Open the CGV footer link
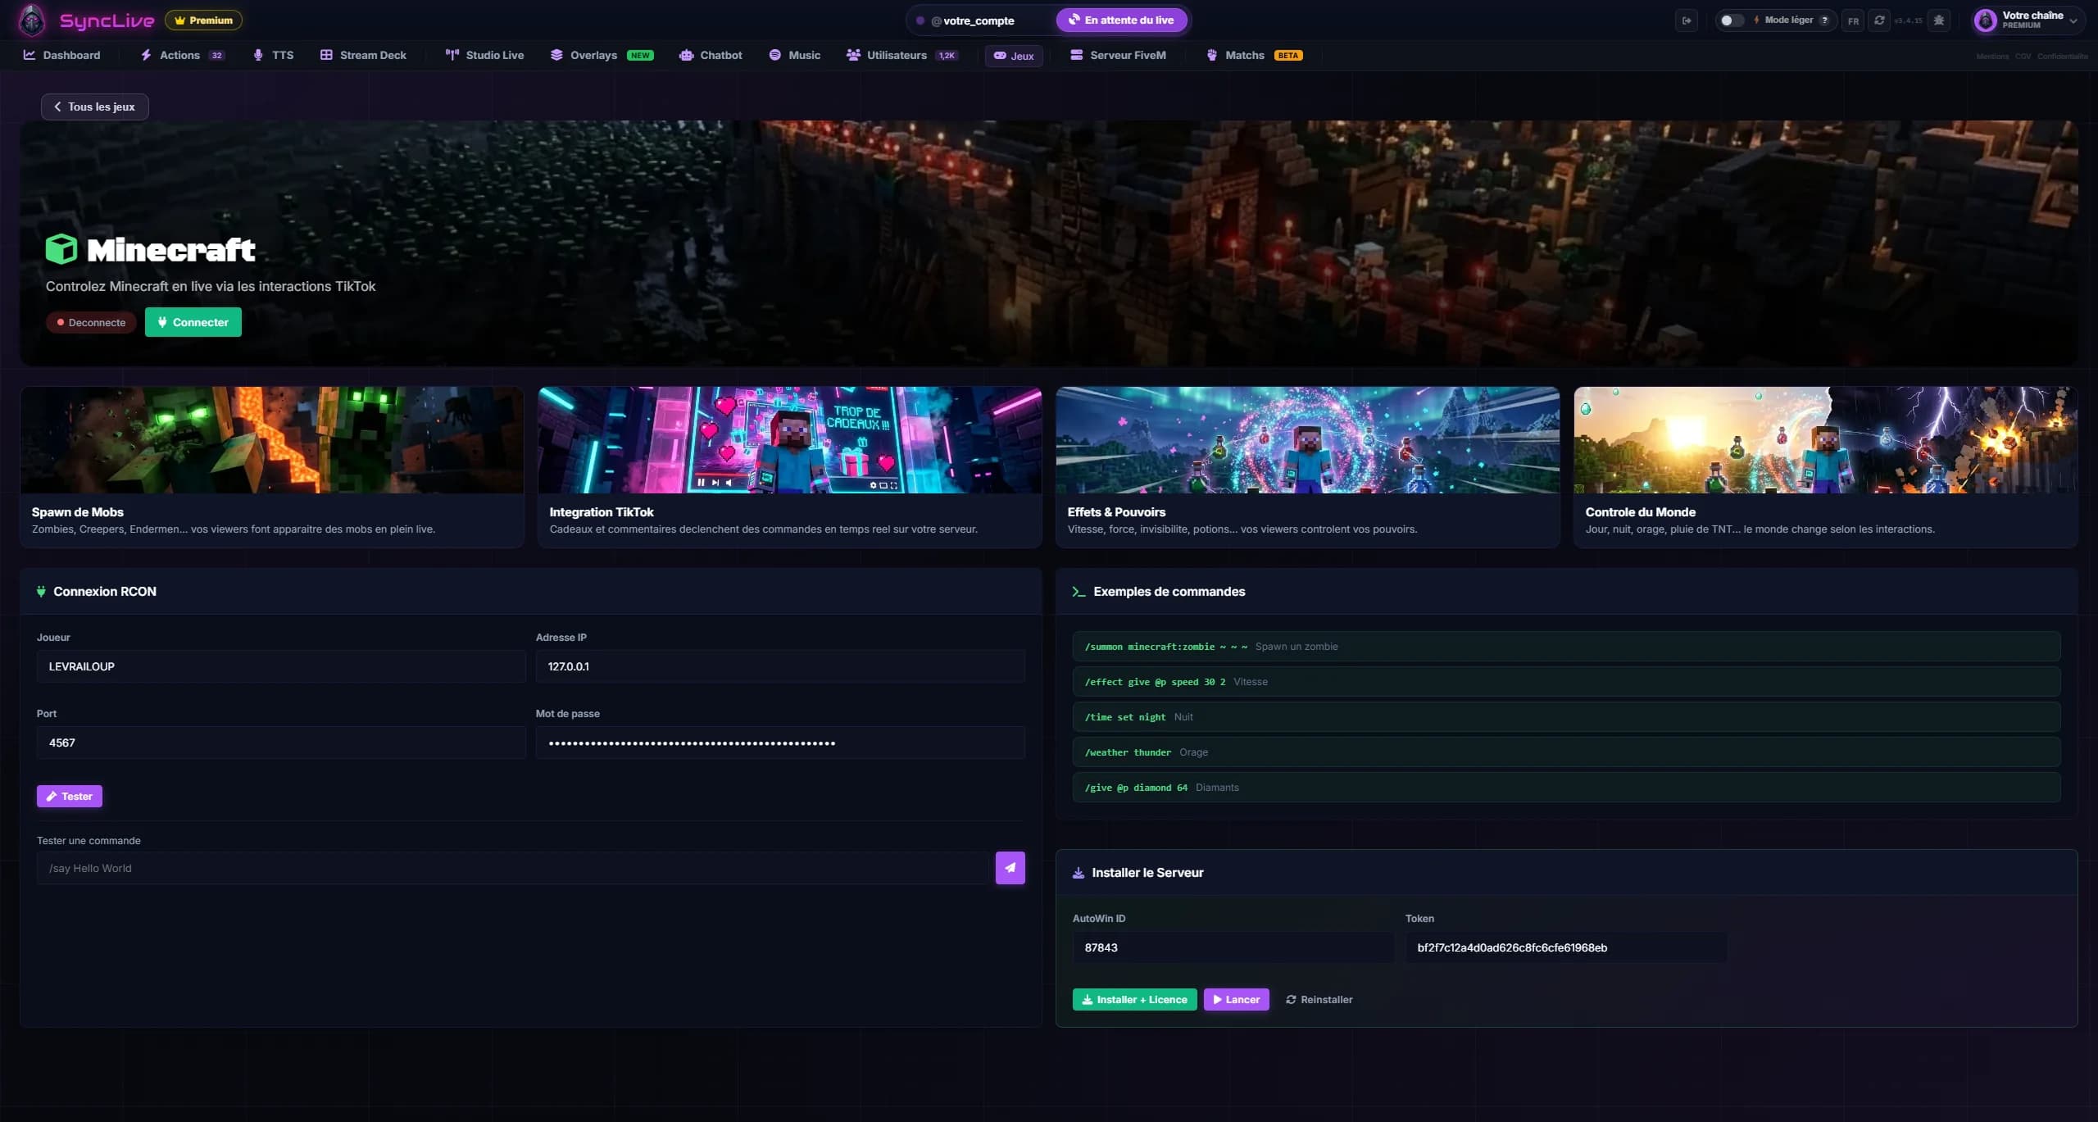The image size is (2098, 1122). click(2023, 57)
